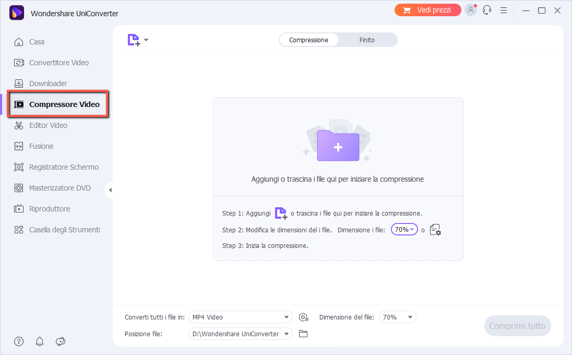The width and height of the screenshot is (572, 355).
Task: Switch to the Finito tab
Action: [367, 40]
